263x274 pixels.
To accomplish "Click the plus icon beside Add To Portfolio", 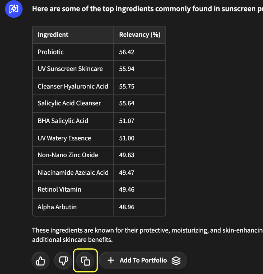I will tap(111, 261).
